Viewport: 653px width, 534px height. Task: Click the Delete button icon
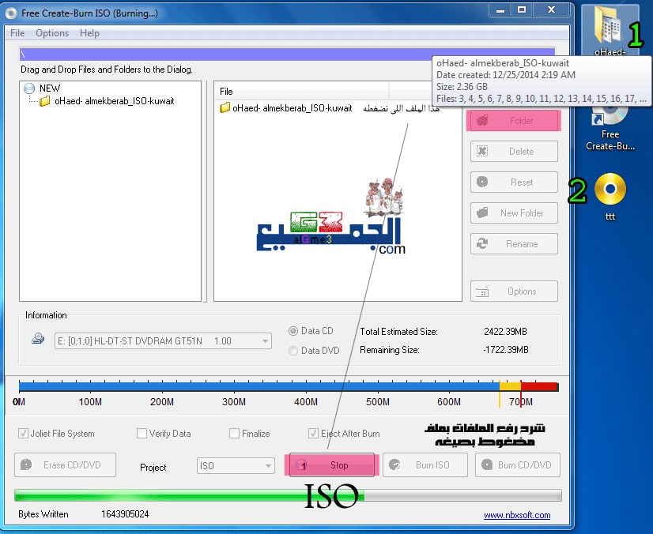click(482, 151)
